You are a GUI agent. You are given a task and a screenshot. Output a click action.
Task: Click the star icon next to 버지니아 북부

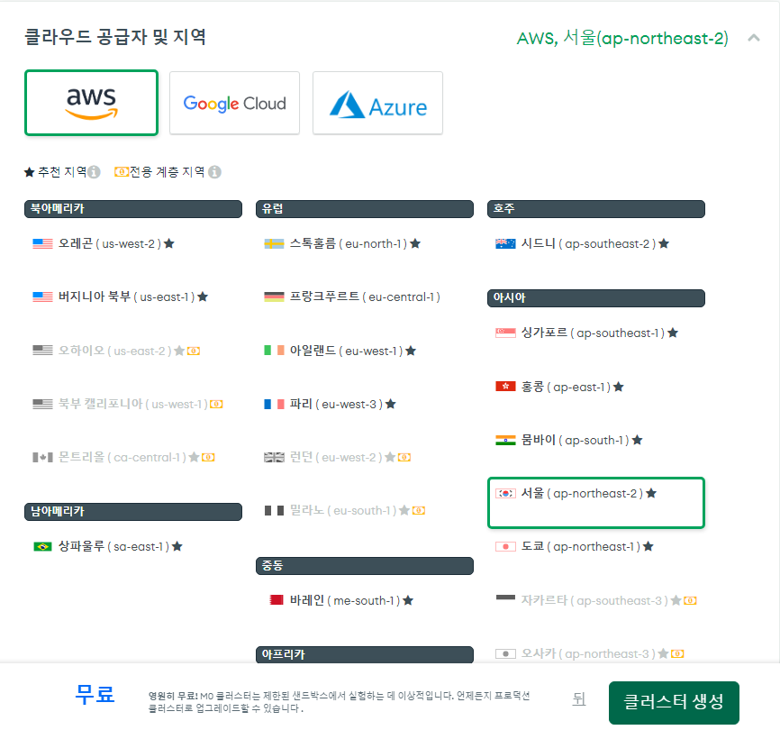pos(203,297)
